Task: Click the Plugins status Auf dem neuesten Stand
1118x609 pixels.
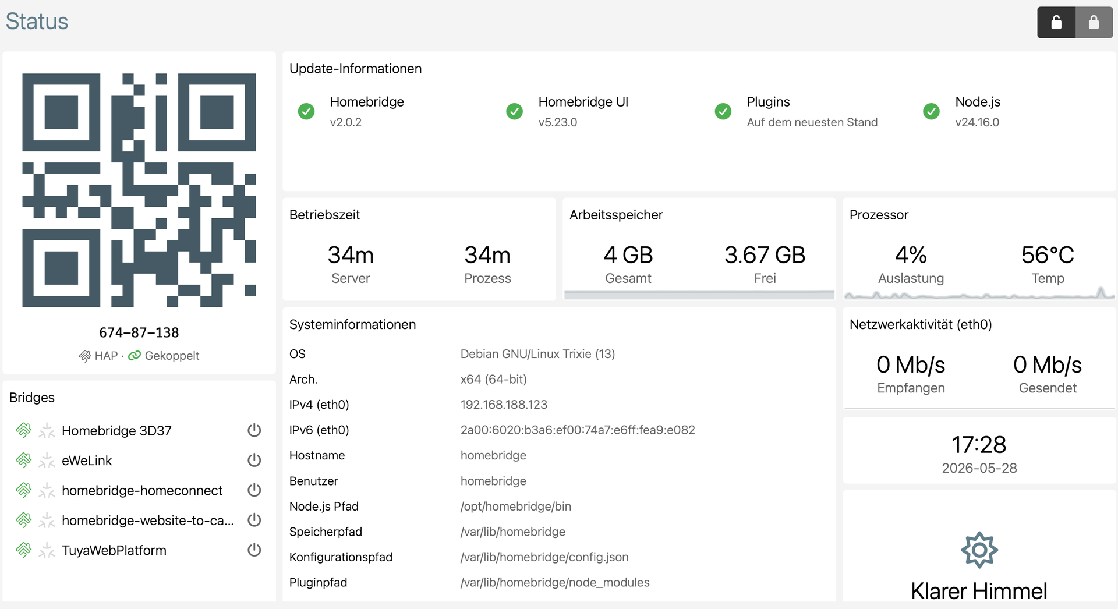Action: 812,122
